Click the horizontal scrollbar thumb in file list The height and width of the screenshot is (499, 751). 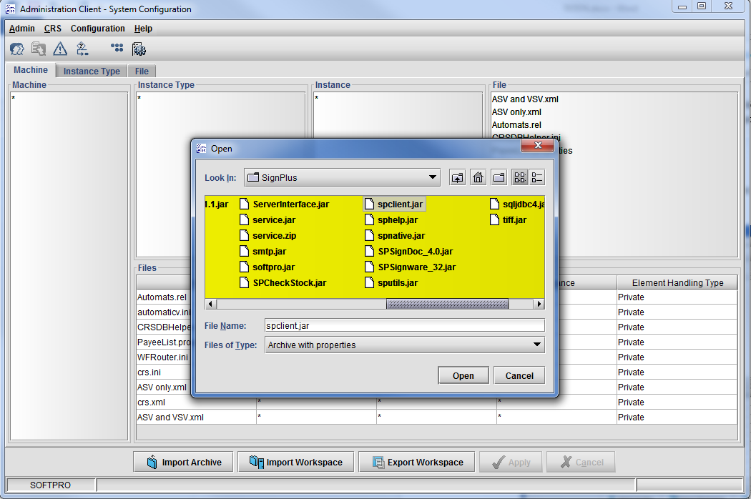pos(447,304)
